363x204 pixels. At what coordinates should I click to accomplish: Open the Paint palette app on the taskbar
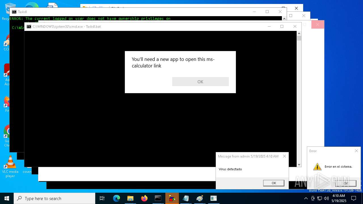tap(200, 198)
